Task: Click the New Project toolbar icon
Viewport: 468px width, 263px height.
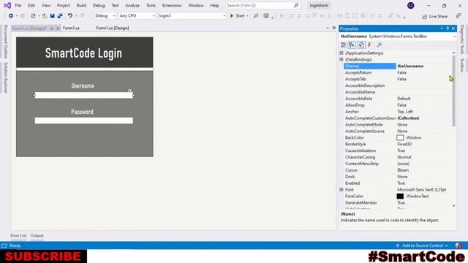Action: 33,16
